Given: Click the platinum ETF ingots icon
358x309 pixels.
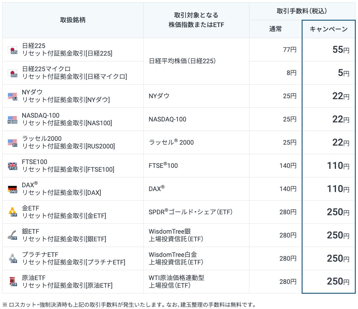Looking at the screenshot, I should point(12,259).
